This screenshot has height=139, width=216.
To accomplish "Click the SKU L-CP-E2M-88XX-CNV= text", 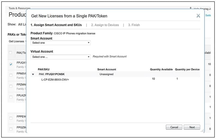I will (x=55, y=79).
